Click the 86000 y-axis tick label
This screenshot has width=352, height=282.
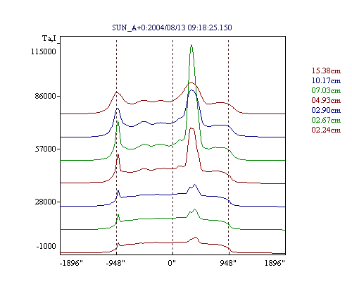pos(44,96)
